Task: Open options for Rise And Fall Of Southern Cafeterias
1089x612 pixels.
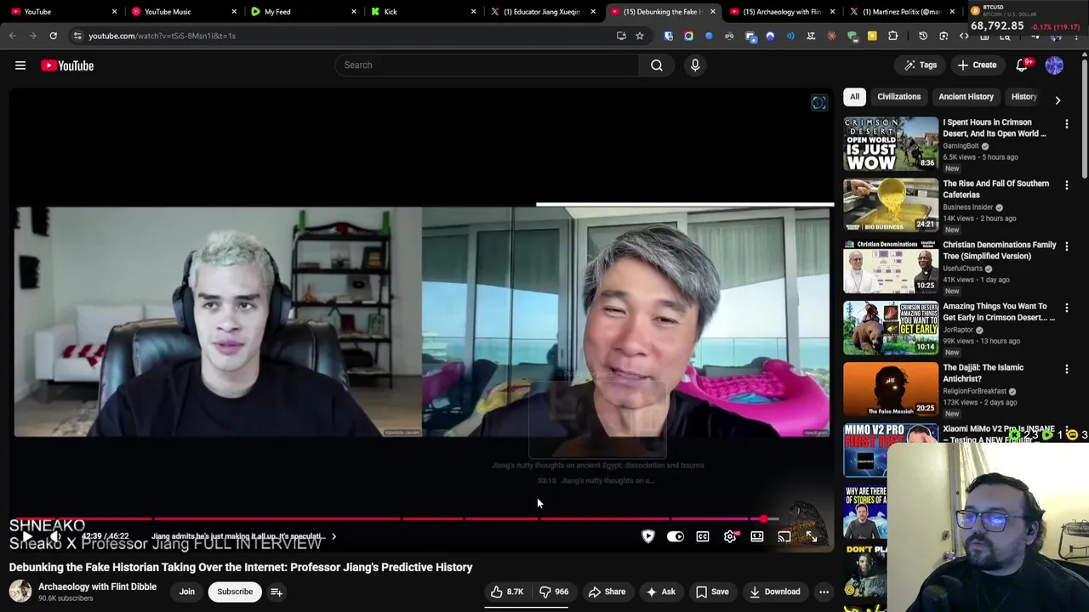Action: 1067,185
